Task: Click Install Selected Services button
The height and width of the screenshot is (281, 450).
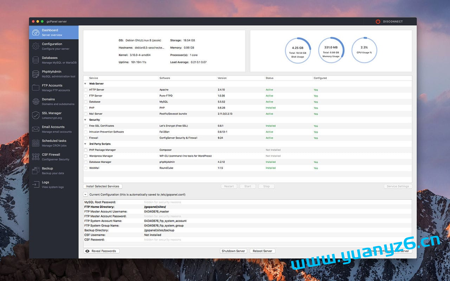Action: pos(103,187)
